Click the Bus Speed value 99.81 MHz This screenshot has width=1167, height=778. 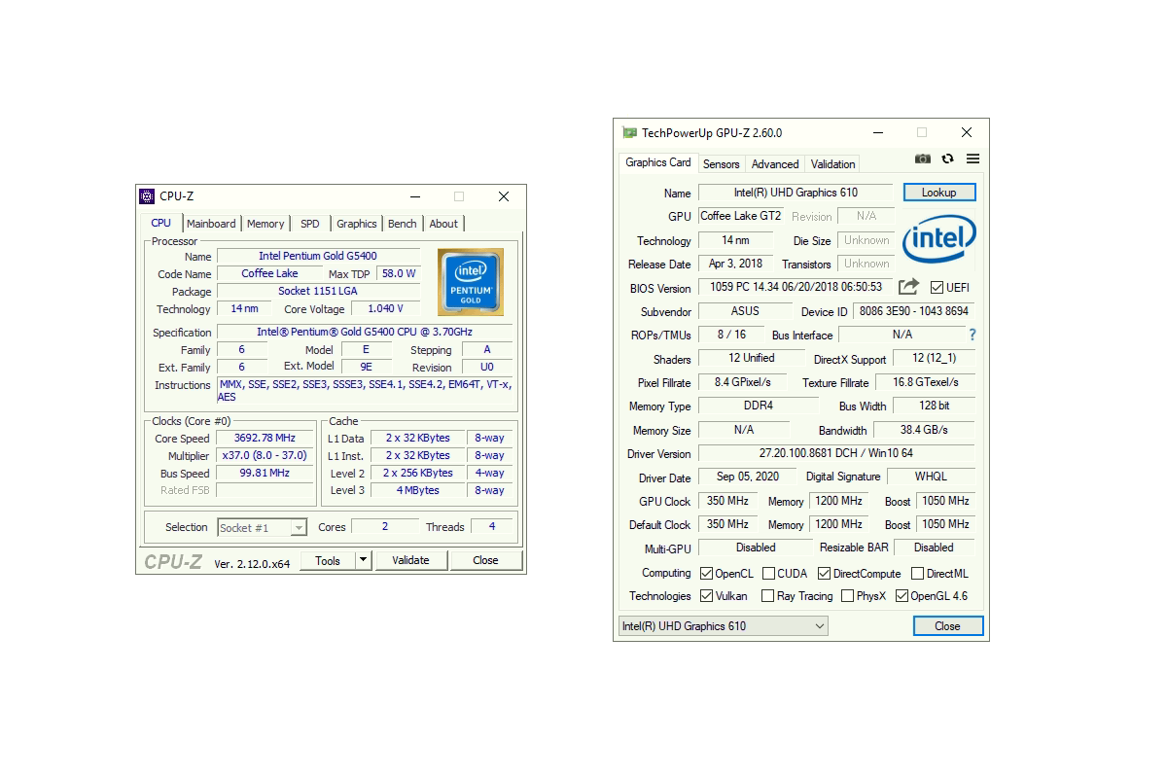click(x=265, y=473)
